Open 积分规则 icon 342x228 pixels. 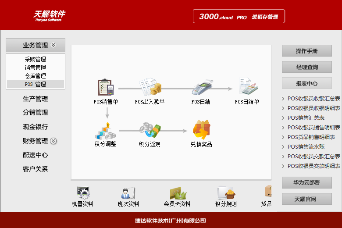pos(226,192)
